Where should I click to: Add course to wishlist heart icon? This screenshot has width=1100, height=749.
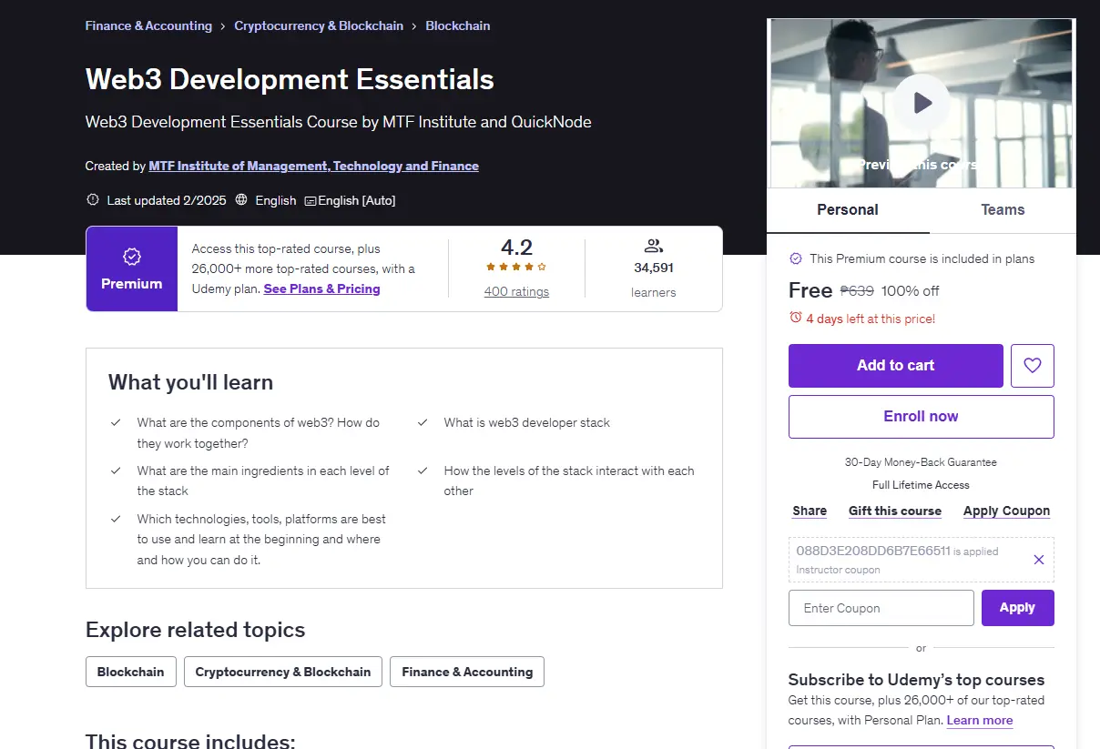(1032, 365)
